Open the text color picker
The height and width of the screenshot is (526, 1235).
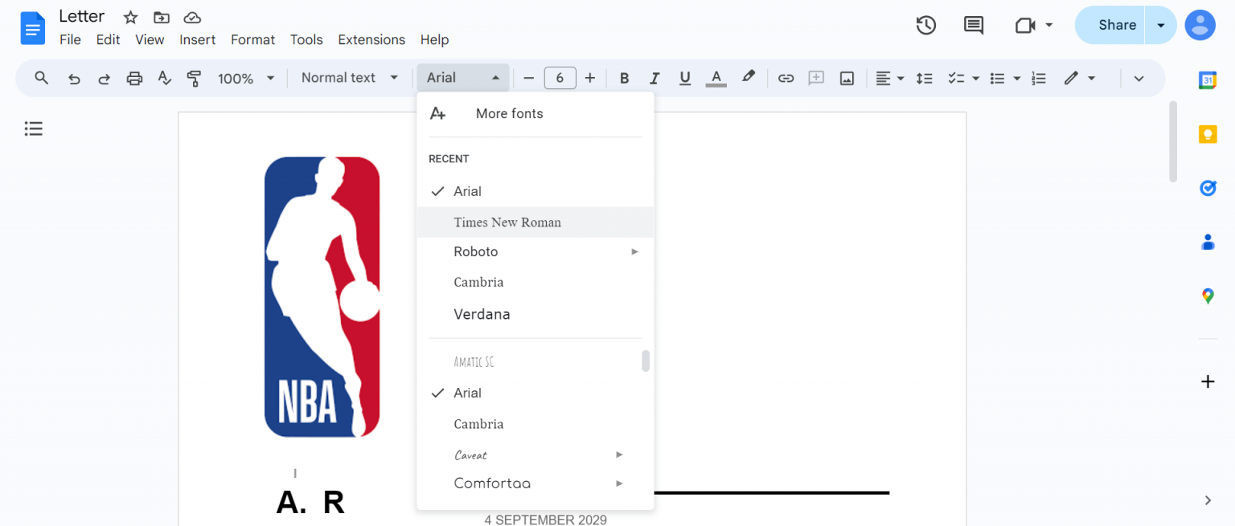point(716,78)
